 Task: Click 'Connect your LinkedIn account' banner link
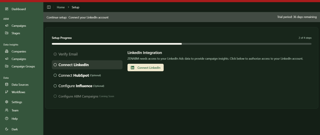pos(88,17)
